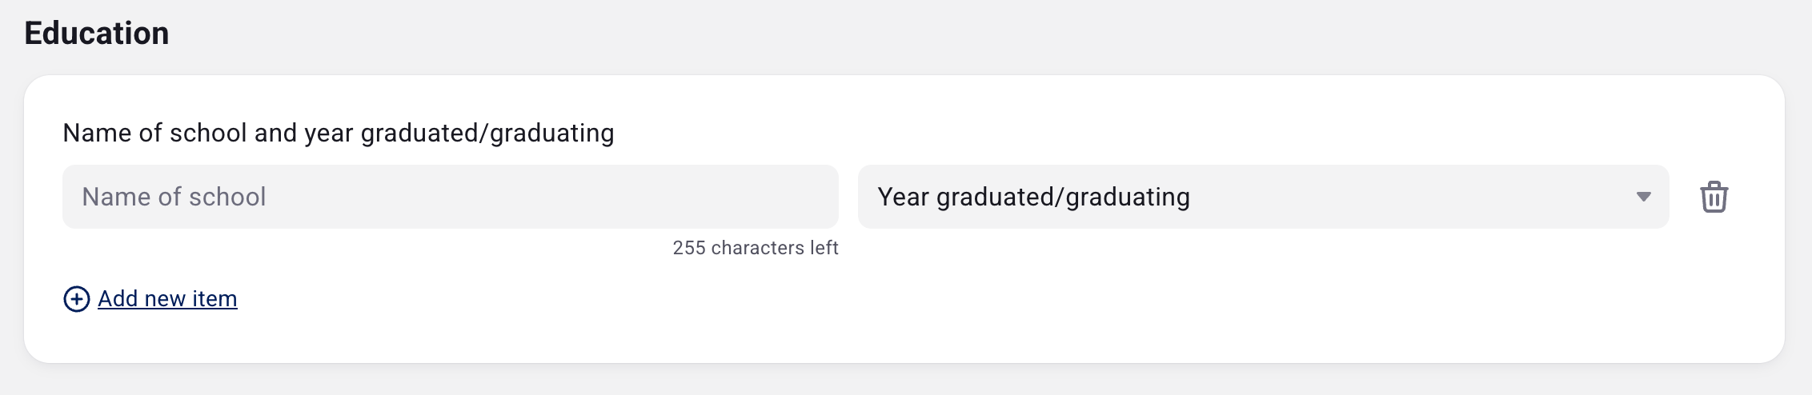Click the small triangle in the year field
This screenshot has width=1812, height=395.
pos(1643,197)
